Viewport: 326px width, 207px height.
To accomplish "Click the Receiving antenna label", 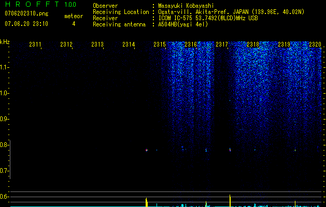I will pyautogui.click(x=119, y=24).
